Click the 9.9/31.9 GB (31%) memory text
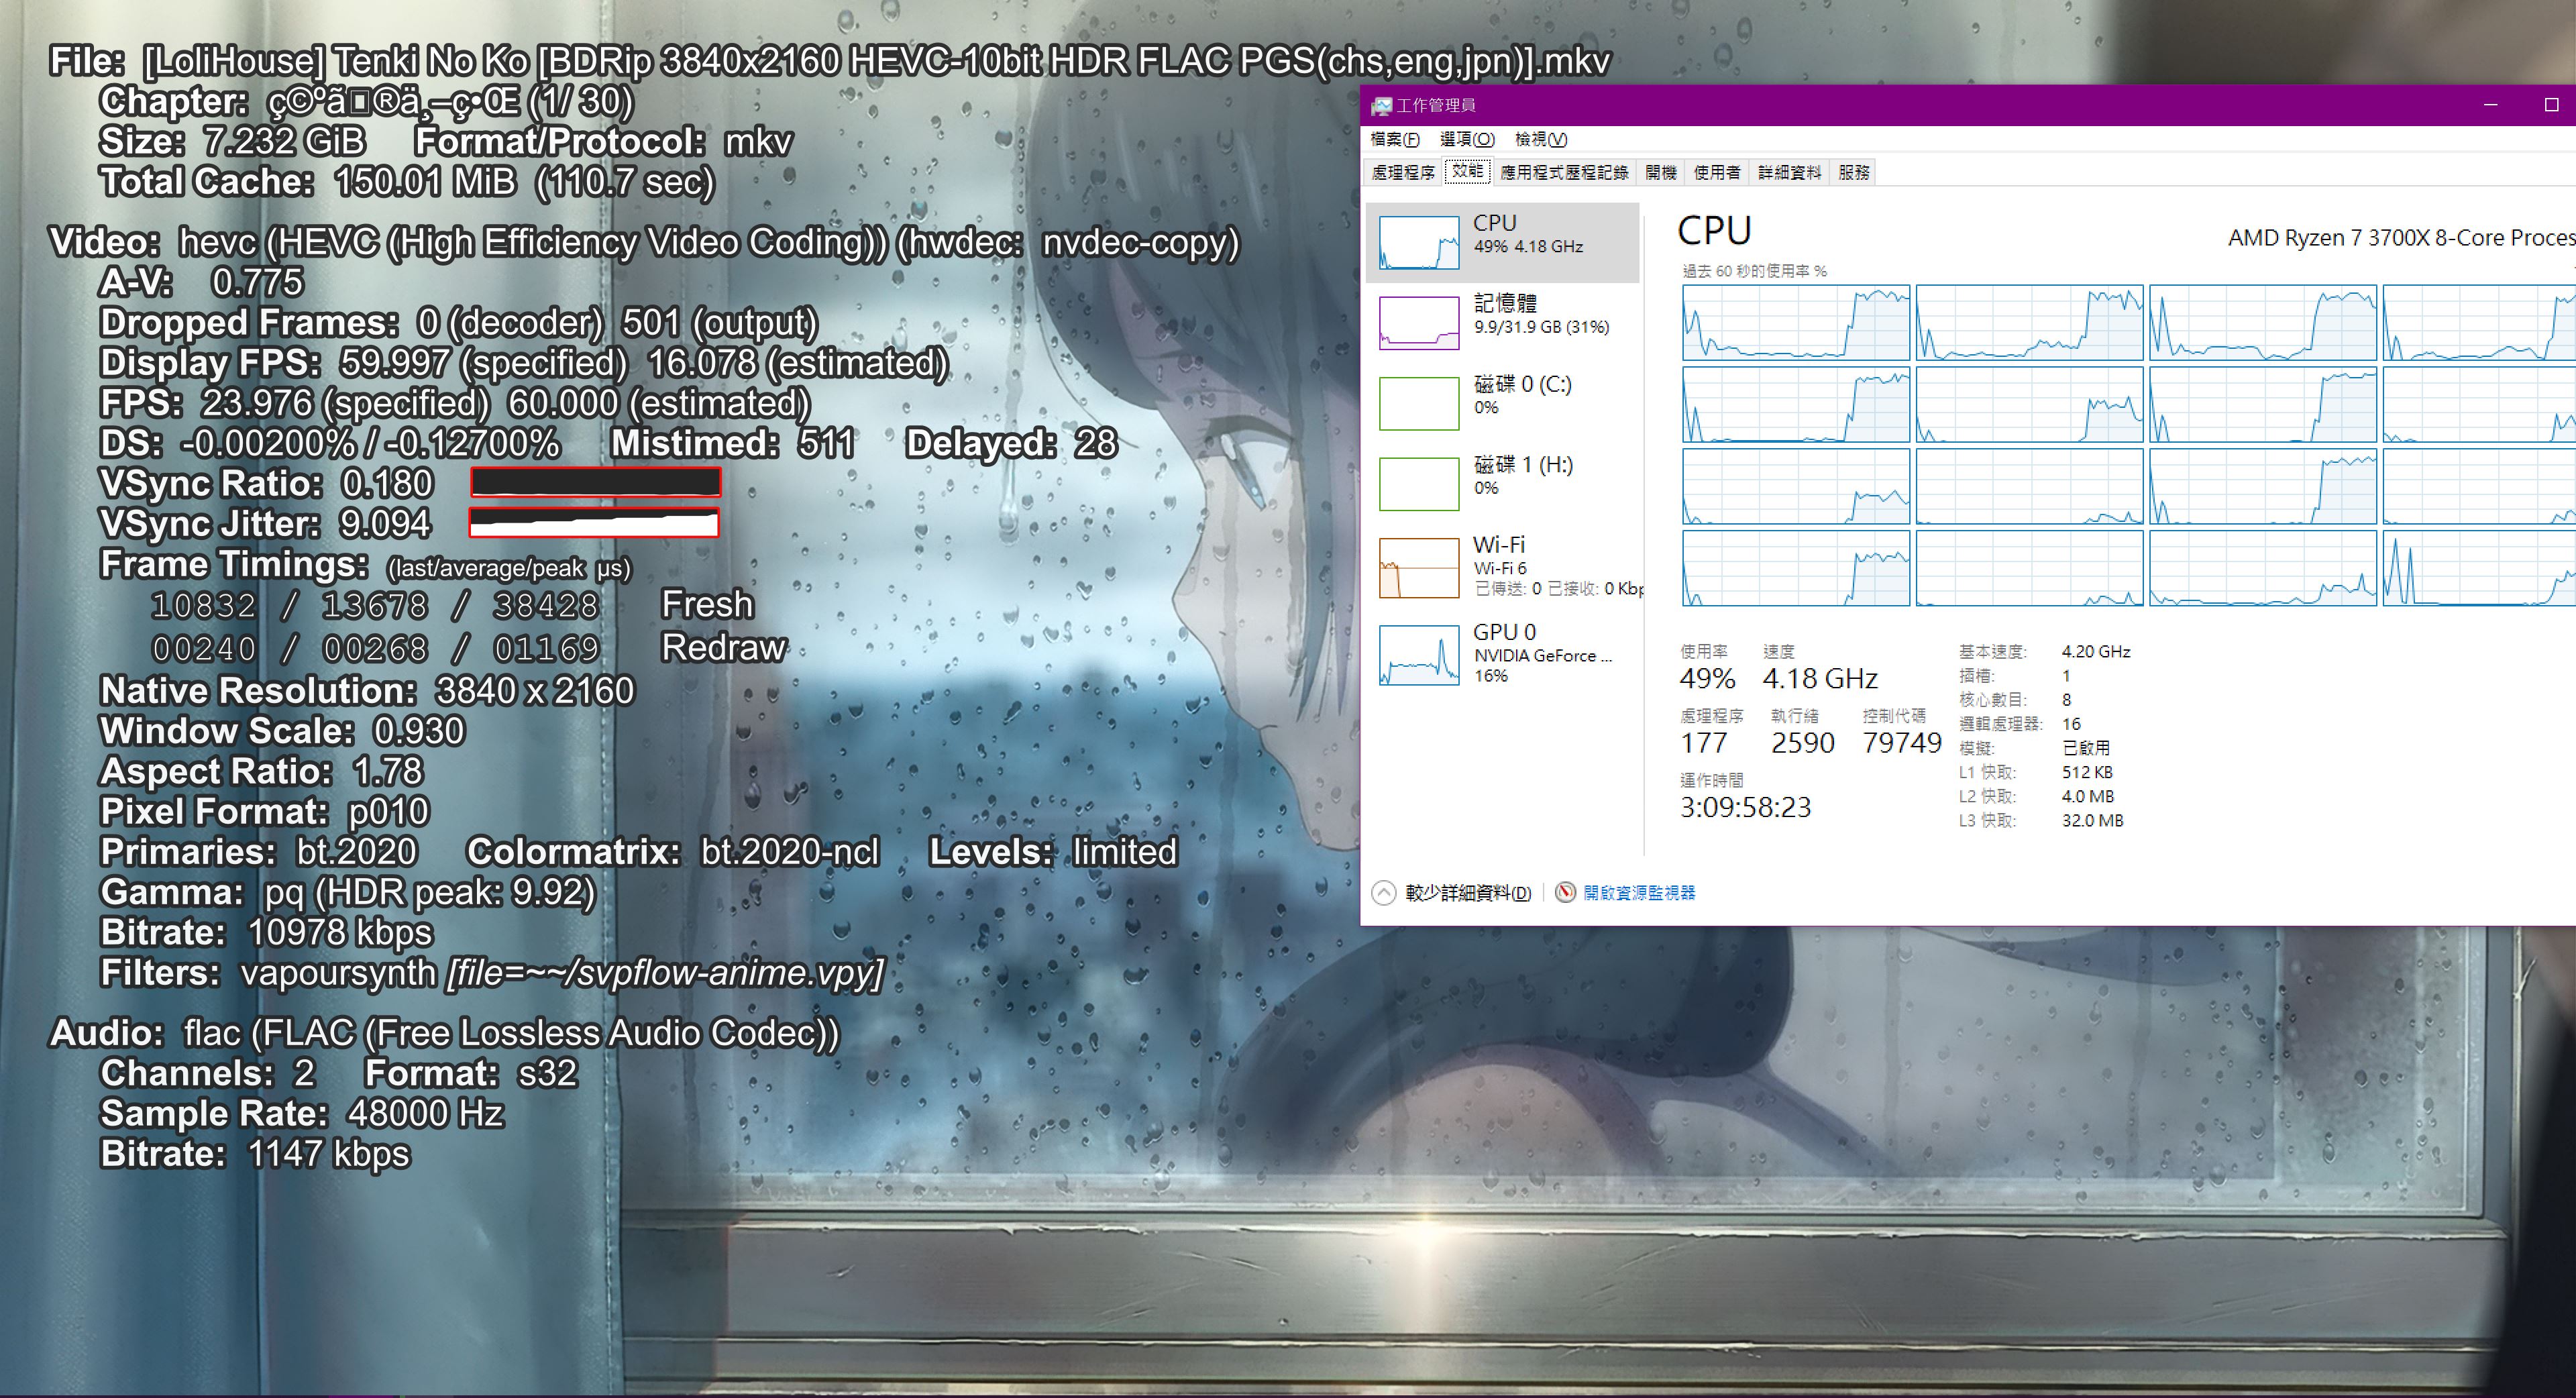Image resolution: width=2576 pixels, height=1398 pixels. tap(1541, 327)
